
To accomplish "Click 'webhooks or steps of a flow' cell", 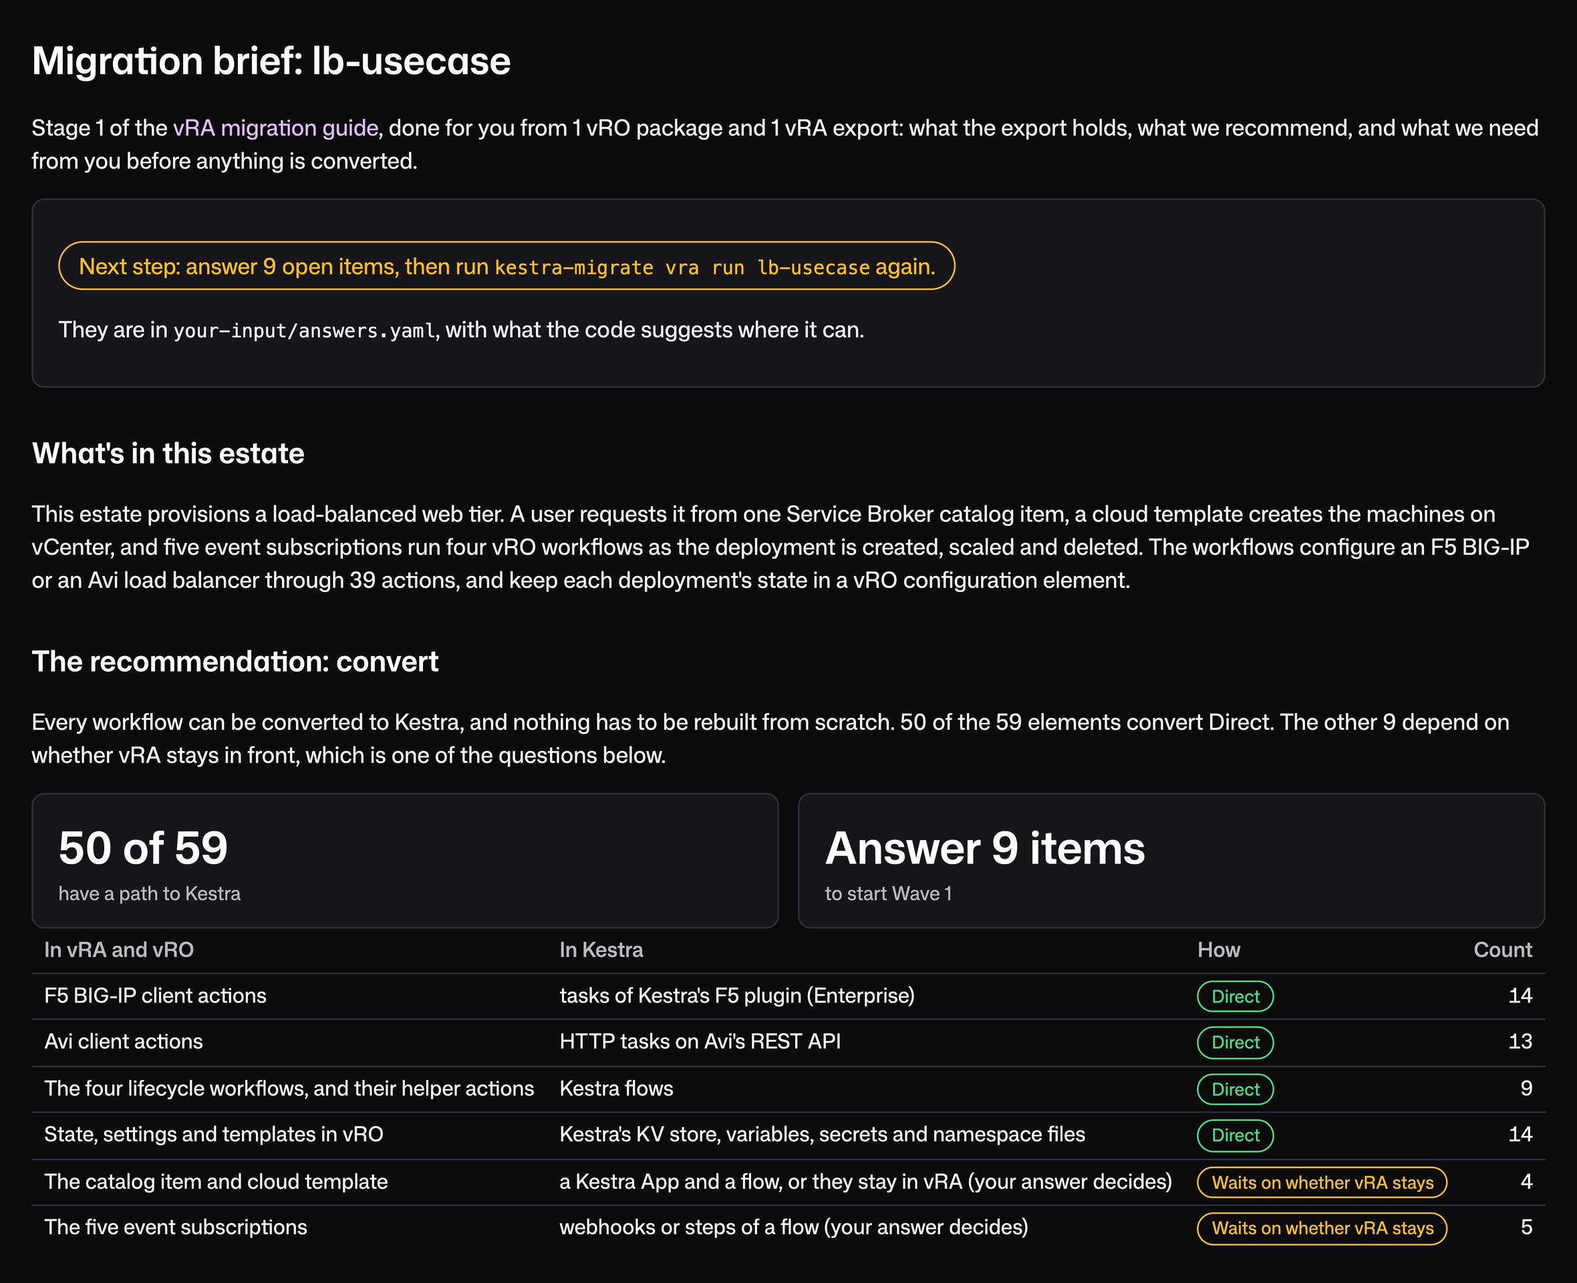I will coord(794,1227).
